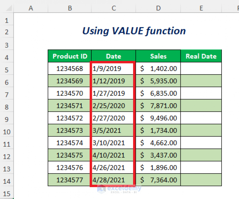The image size is (239, 199).
Task: Select the date cell 1/12/2019
Action: click(113, 81)
